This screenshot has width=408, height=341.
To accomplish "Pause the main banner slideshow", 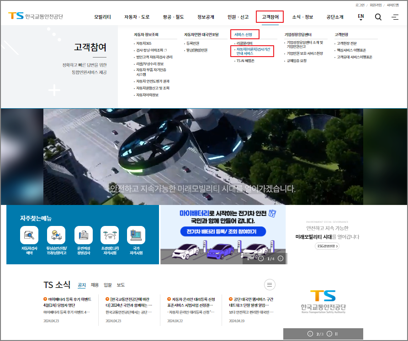I will point(248,258).
